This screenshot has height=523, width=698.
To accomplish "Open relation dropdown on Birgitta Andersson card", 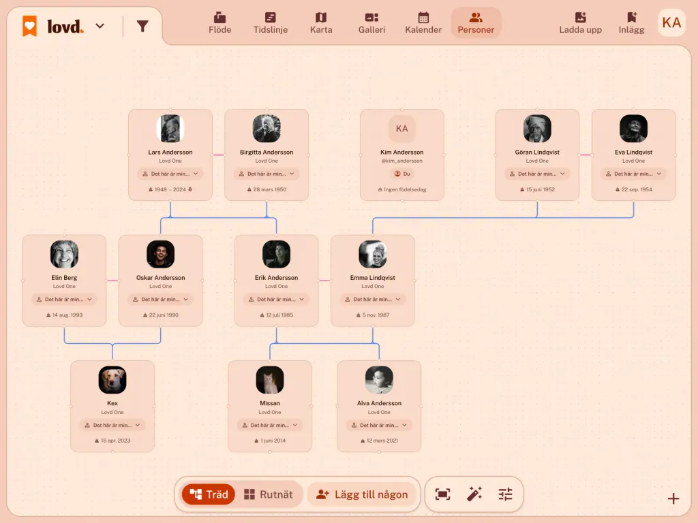I will click(267, 174).
